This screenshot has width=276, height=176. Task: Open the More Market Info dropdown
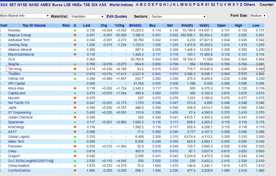tap(25, 16)
